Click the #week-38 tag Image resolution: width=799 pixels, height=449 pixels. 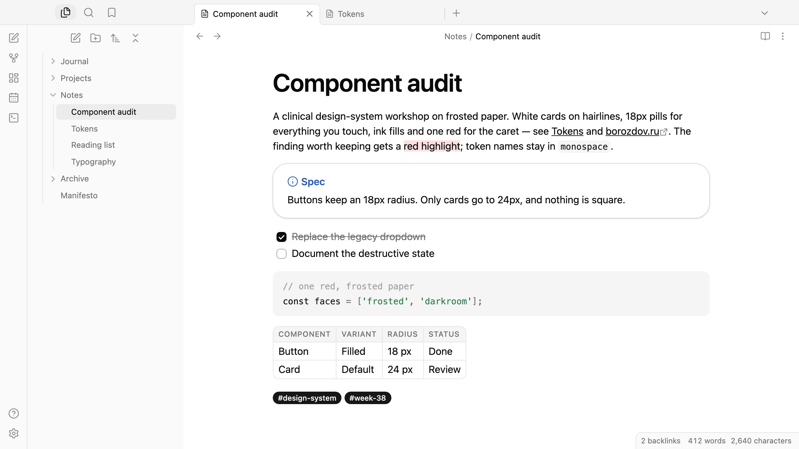[x=368, y=398]
